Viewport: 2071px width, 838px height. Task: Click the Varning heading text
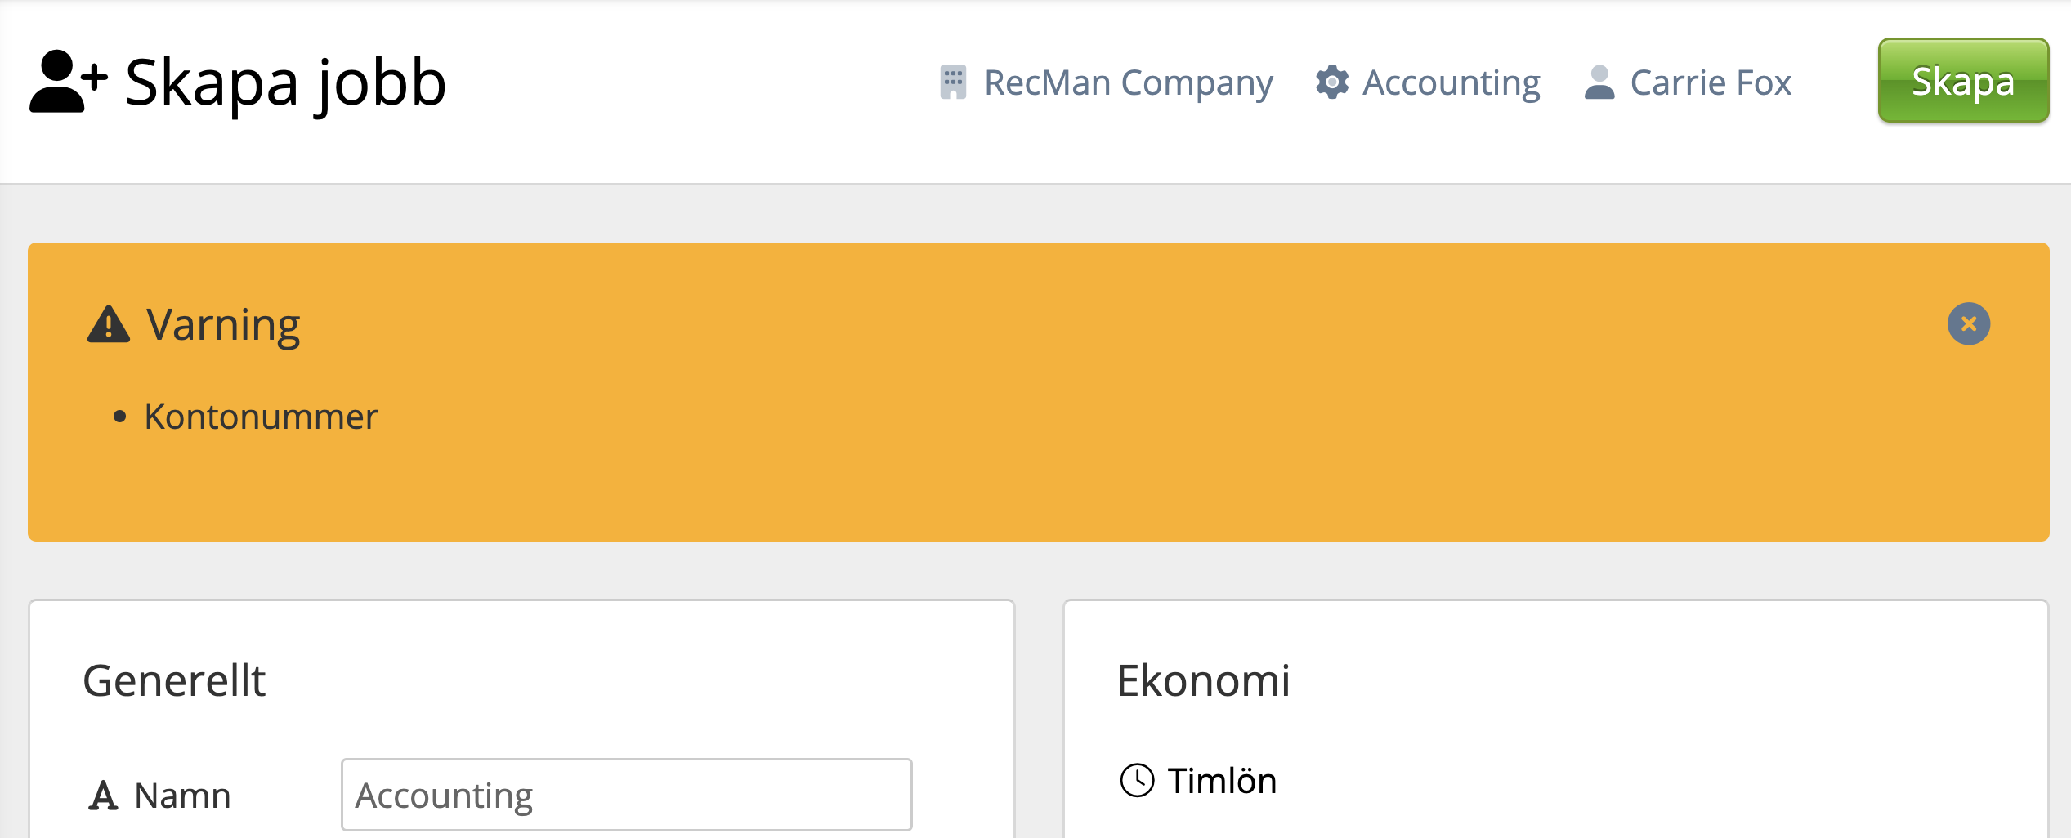coord(223,324)
